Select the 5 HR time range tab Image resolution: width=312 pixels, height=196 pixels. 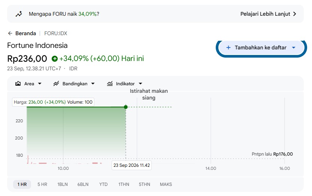tap(42, 184)
